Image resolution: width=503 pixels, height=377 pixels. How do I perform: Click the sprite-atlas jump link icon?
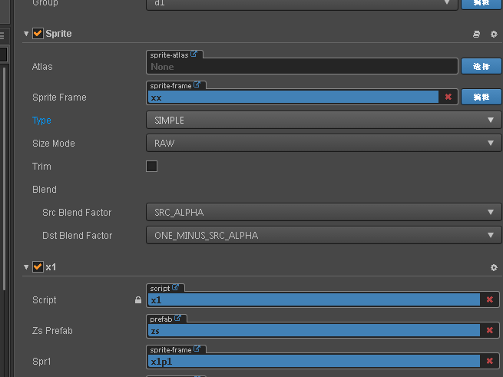(x=194, y=55)
